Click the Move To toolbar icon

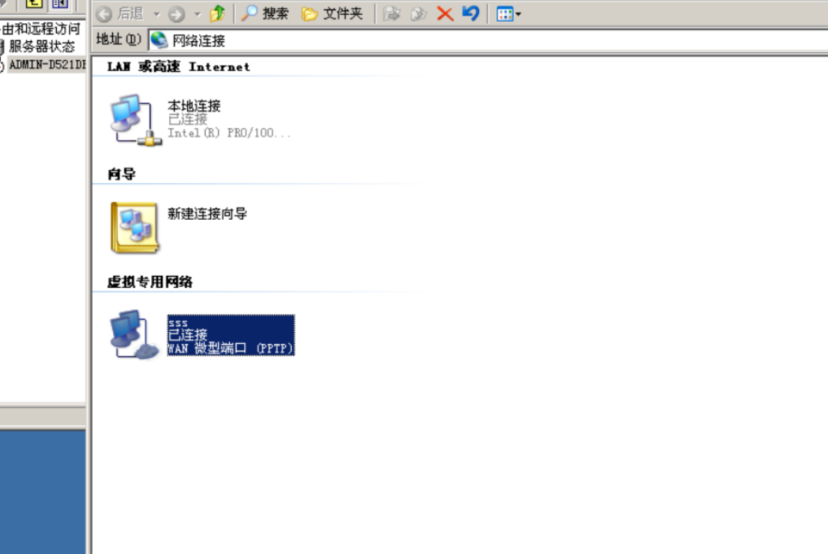coord(392,13)
